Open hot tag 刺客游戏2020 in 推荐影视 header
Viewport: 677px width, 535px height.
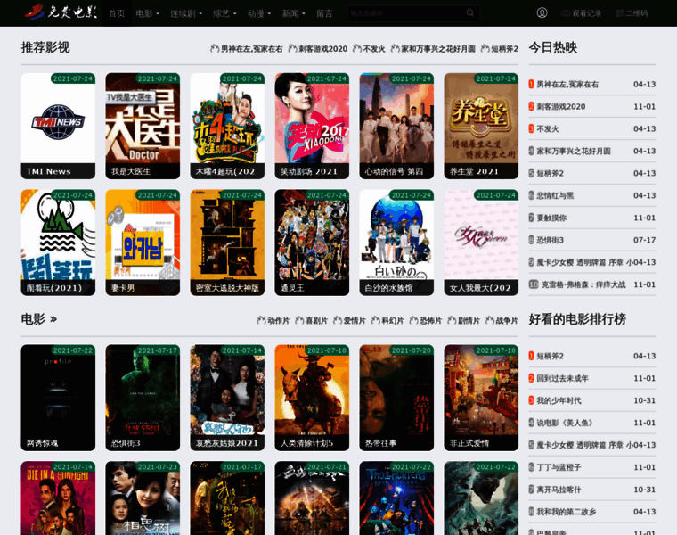pyautogui.click(x=317, y=49)
